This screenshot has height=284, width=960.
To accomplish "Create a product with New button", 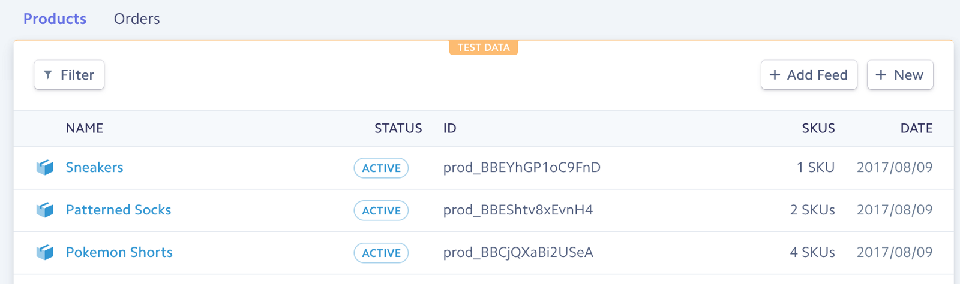I will click(899, 75).
